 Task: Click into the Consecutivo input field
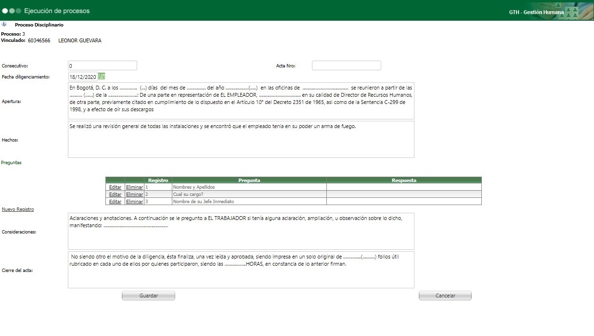coord(103,65)
